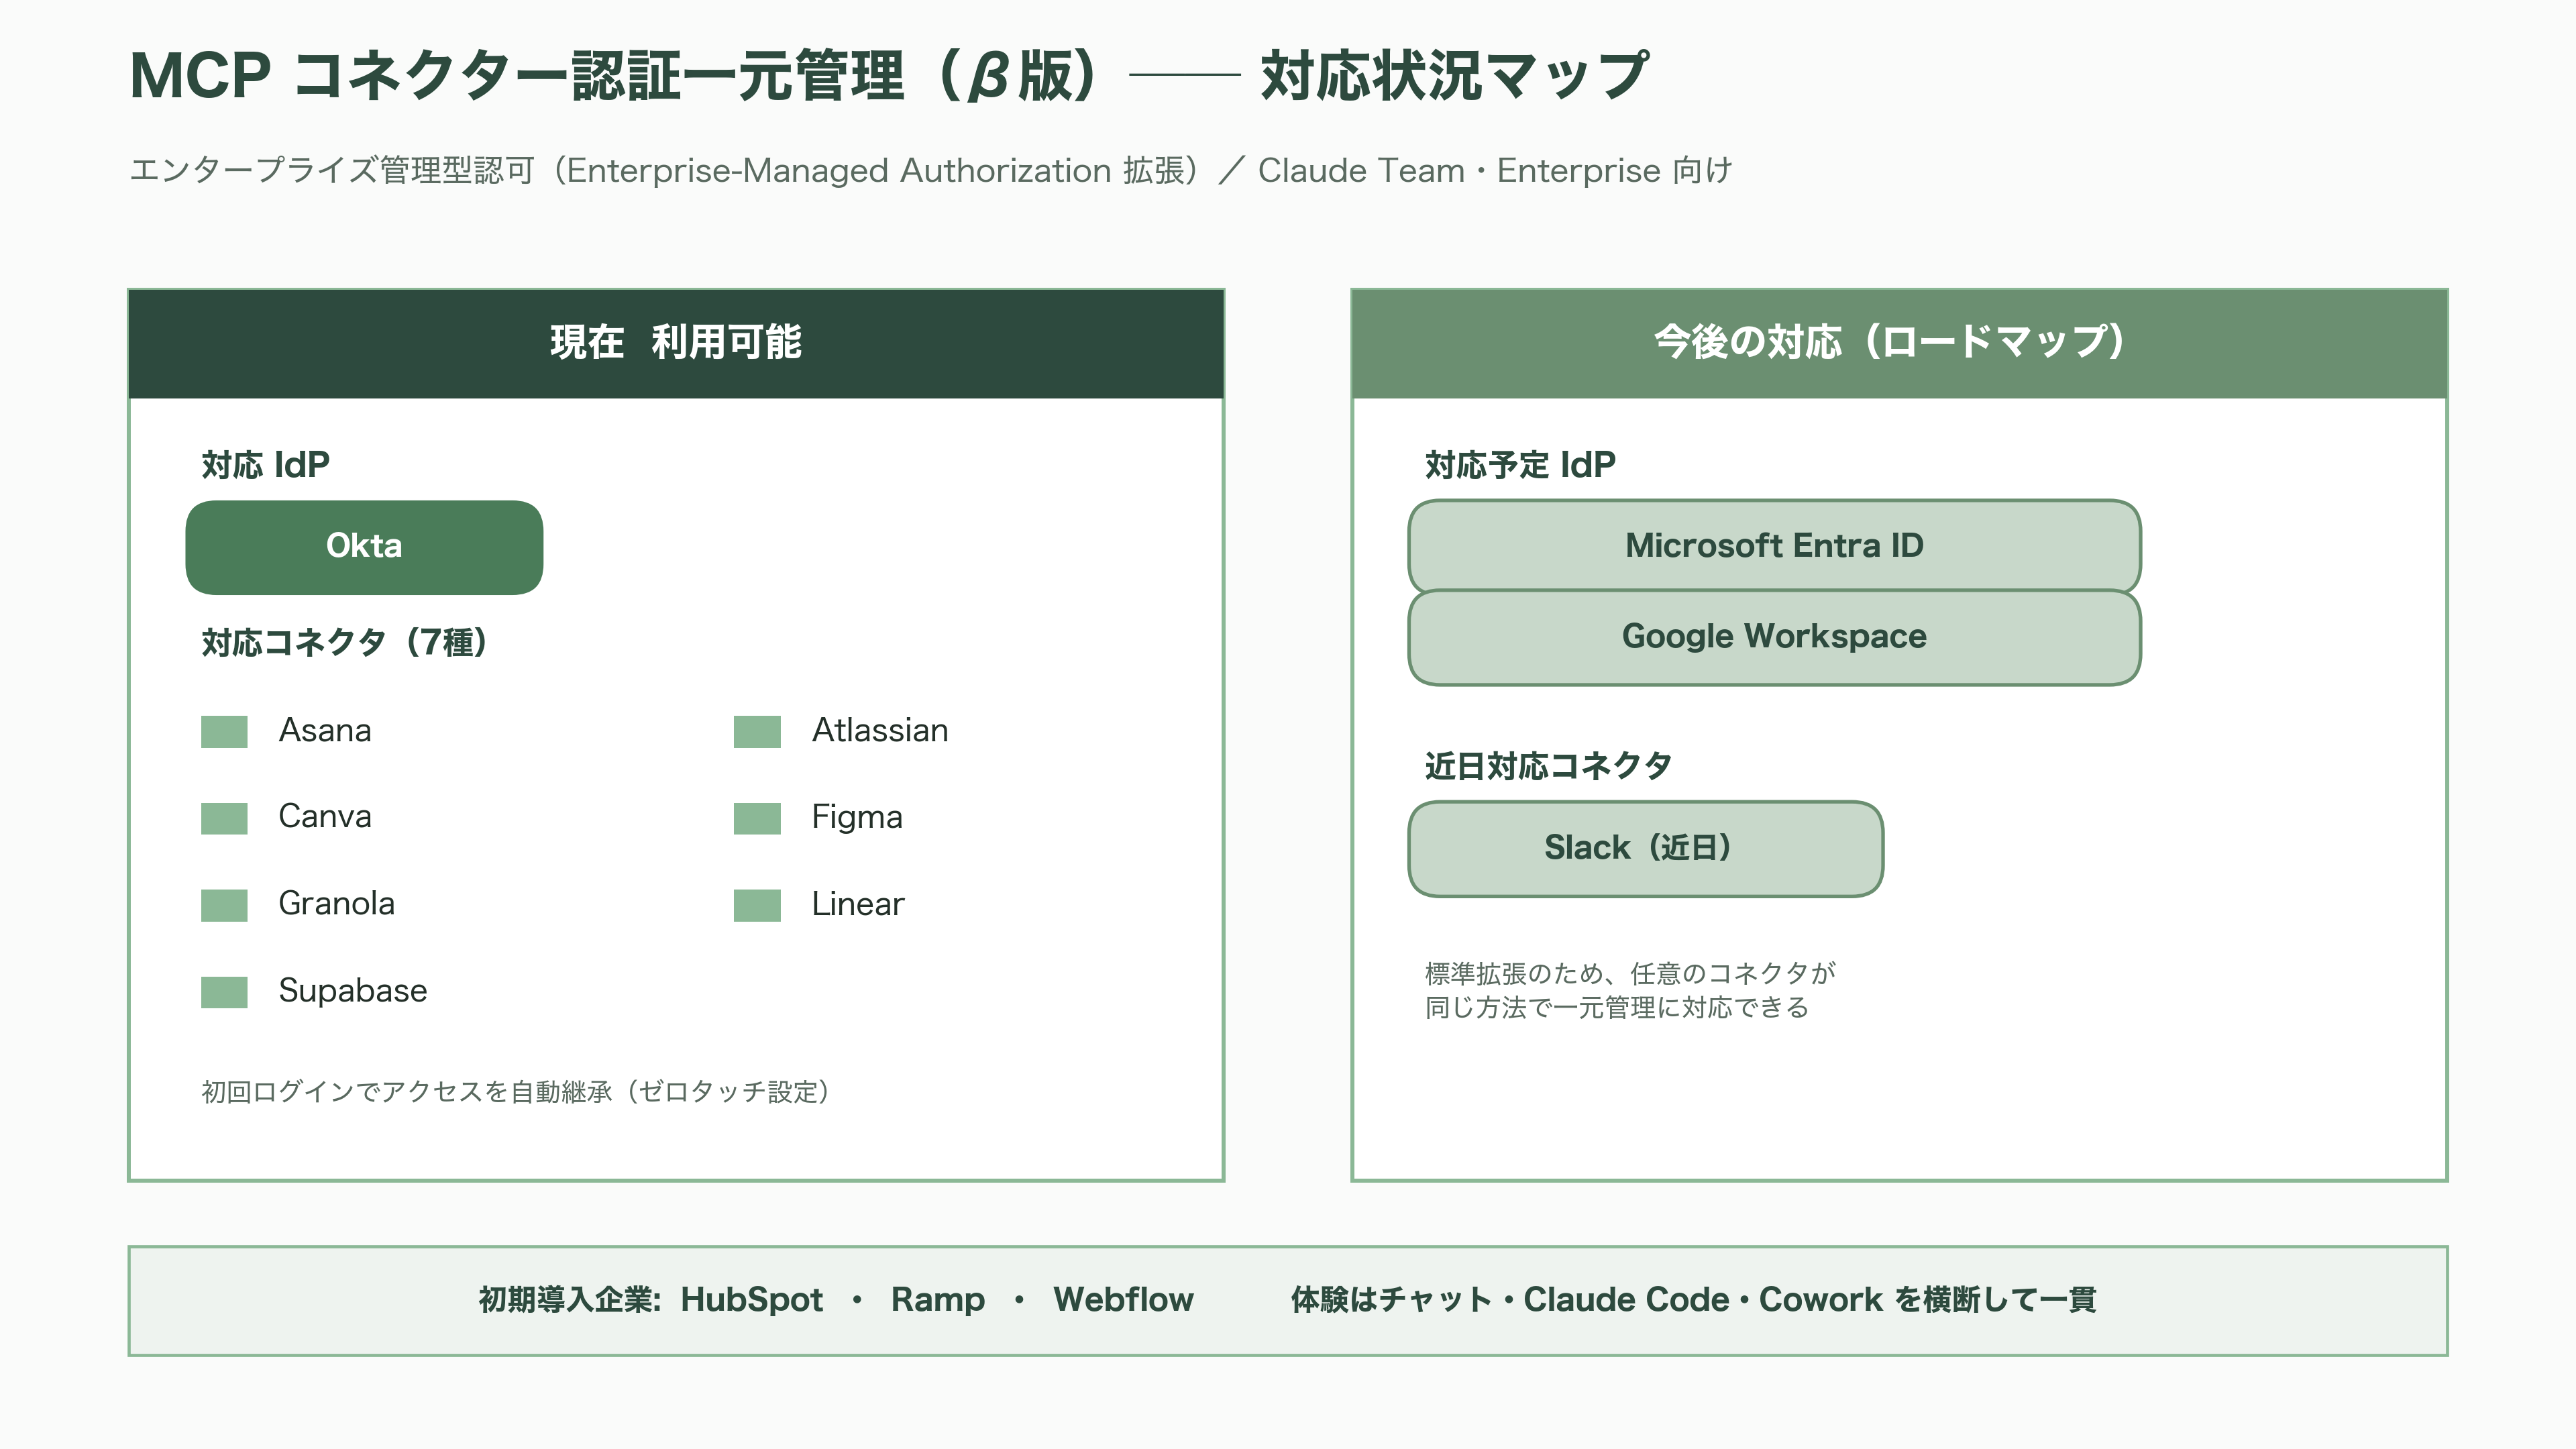Click the ゼロタッチ設定 footnote text

coord(516,1091)
